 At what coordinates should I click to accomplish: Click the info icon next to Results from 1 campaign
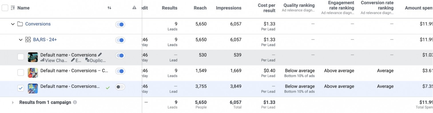point(75,102)
